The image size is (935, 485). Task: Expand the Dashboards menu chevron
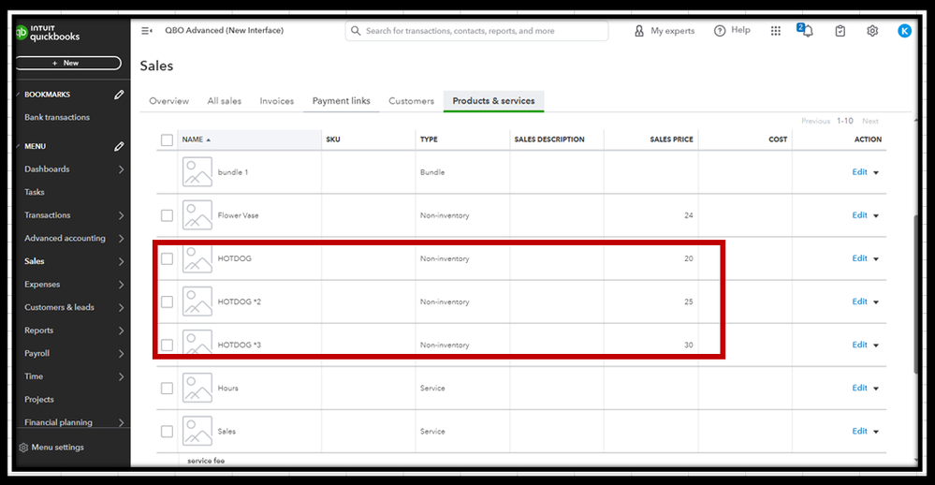121,169
